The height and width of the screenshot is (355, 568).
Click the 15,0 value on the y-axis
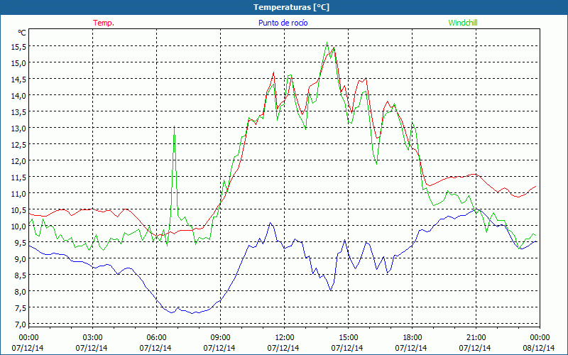(x=18, y=62)
